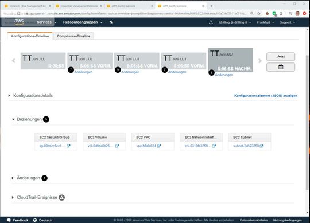Image resolution: width=310 pixels, height=223 pixels.
Task: Open the Frankfurt region dropdown
Action: pyautogui.click(x=265, y=22)
